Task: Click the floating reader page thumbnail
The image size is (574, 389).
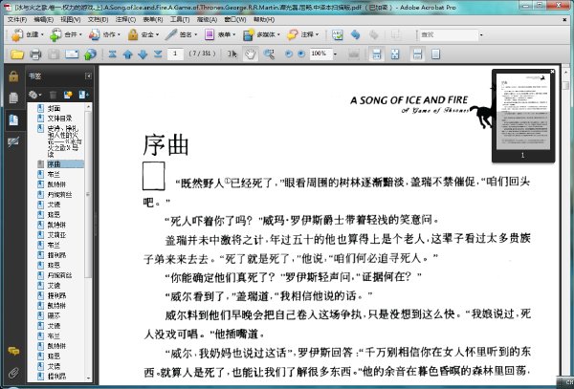Action: coord(523,112)
